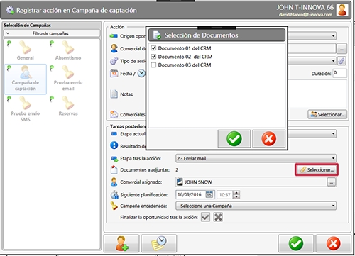Click Seleccionar button for Comerciales
This screenshot has height=256, width=355.
click(327, 114)
